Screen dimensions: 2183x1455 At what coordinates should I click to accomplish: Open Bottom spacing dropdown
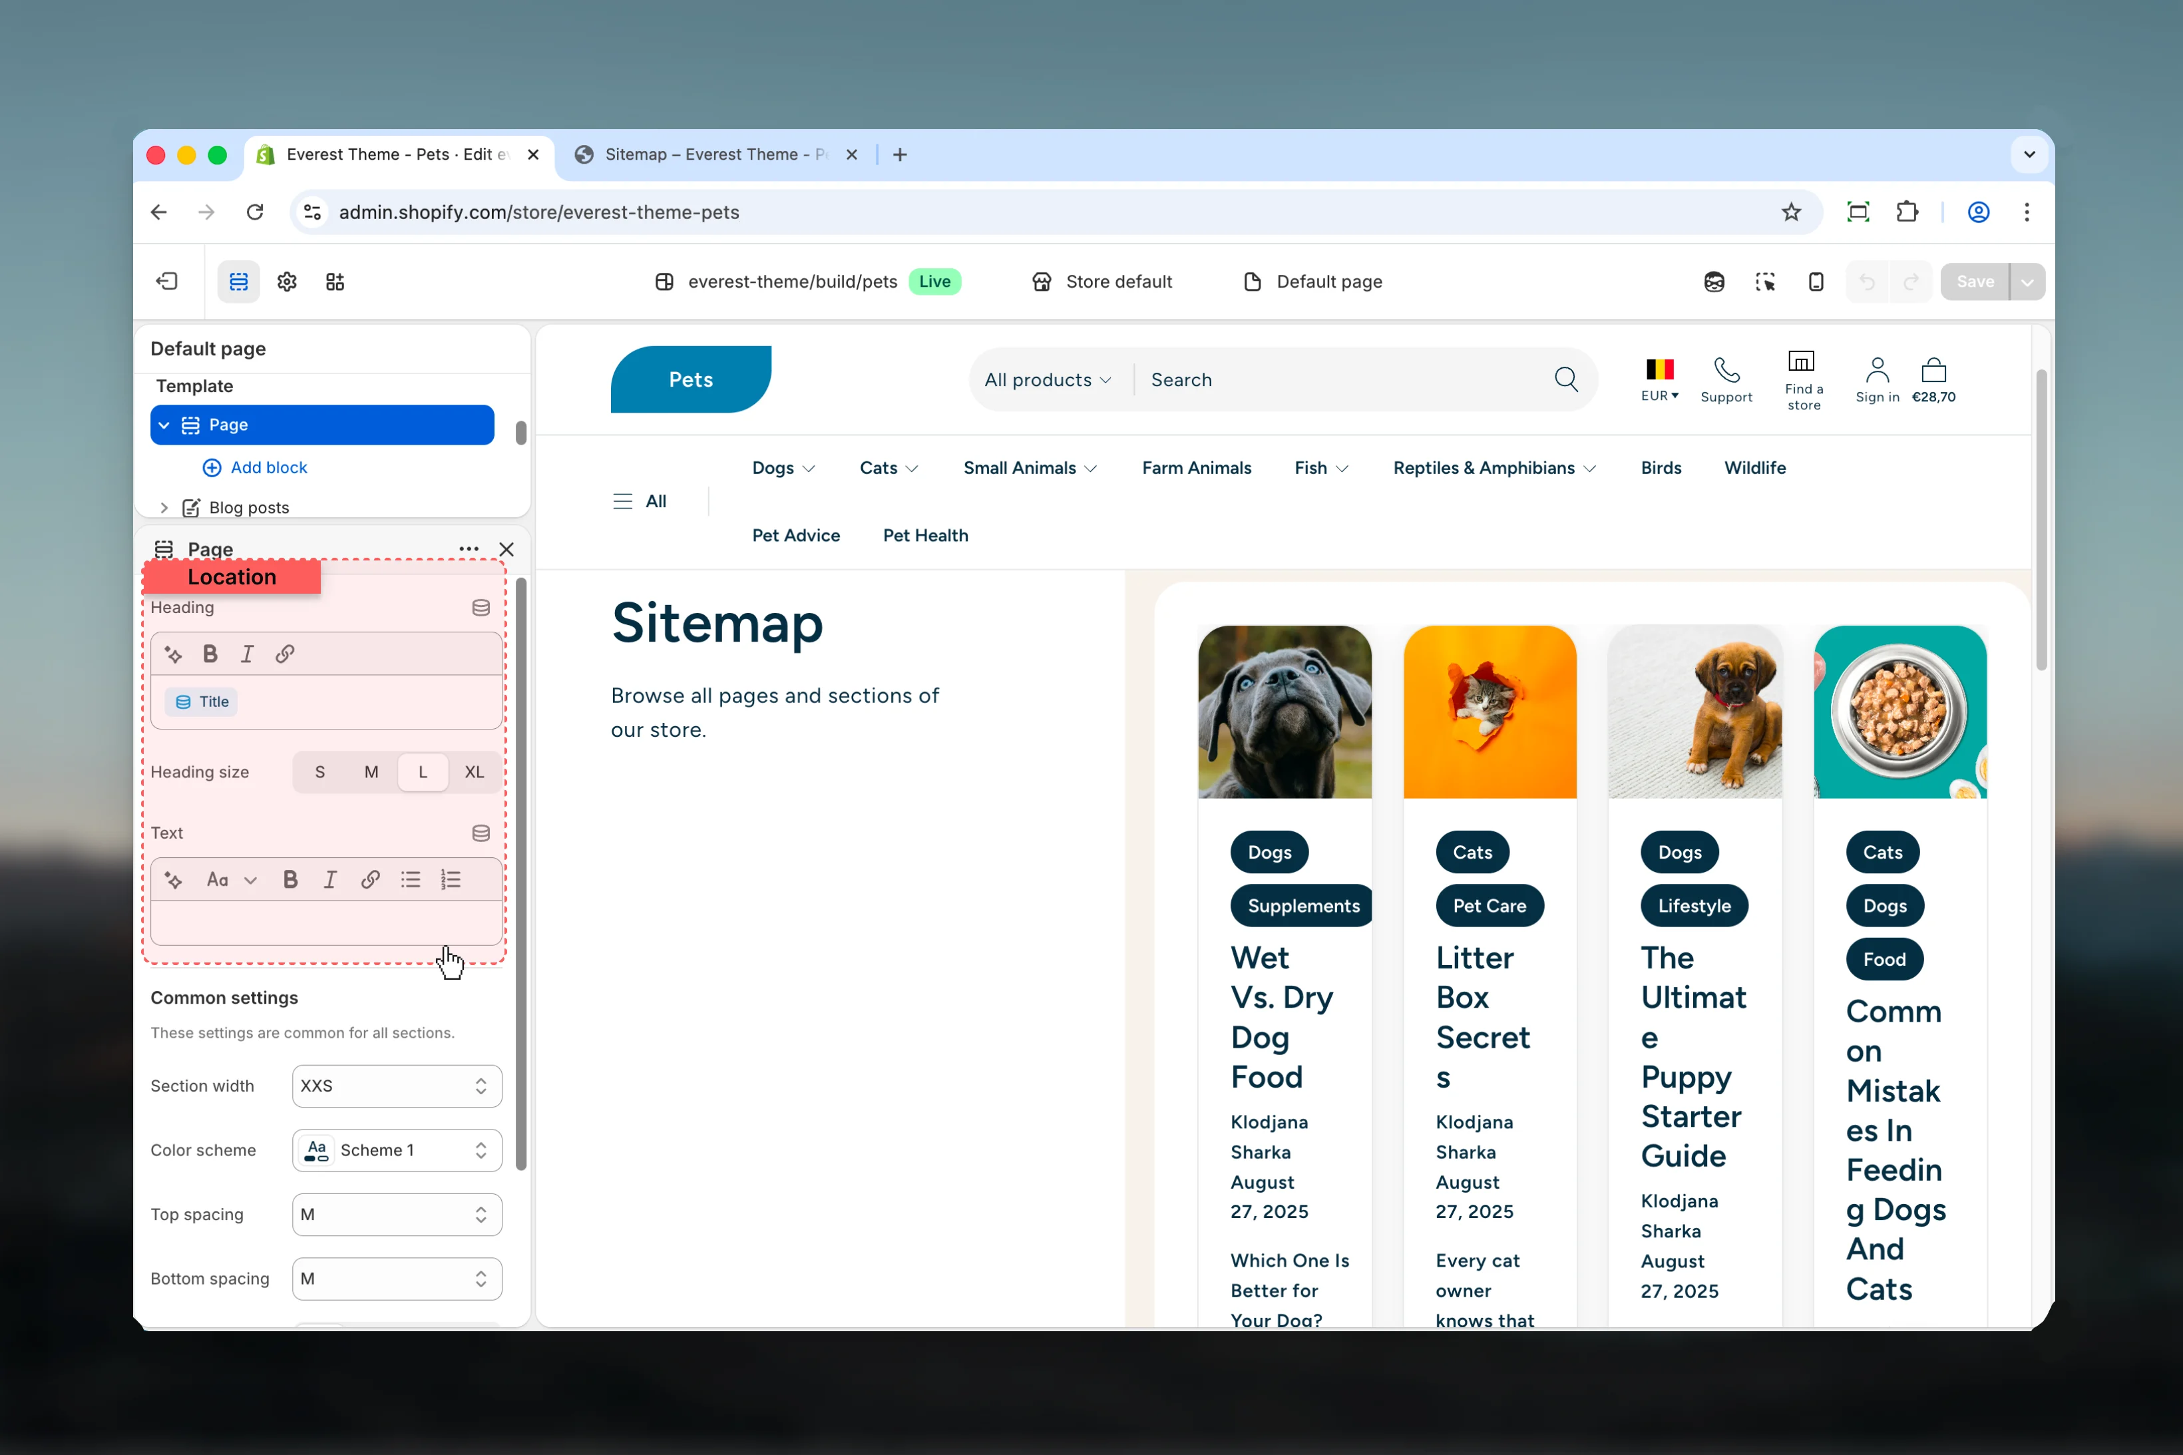pyautogui.click(x=397, y=1279)
